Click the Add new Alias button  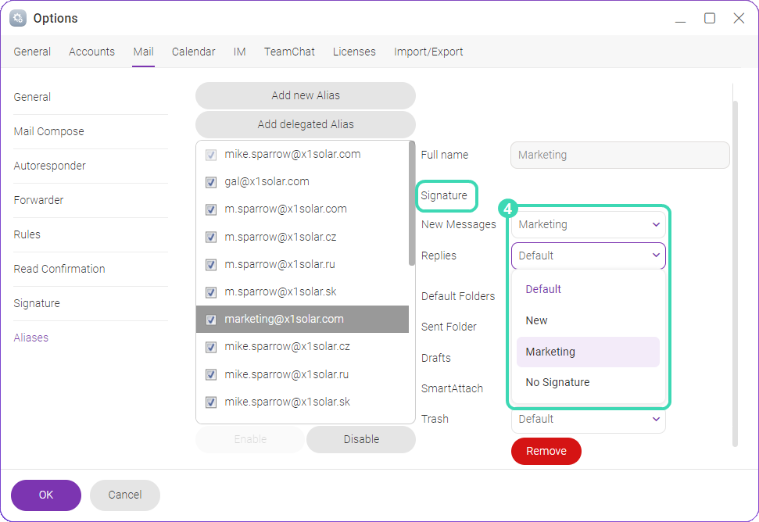[306, 95]
